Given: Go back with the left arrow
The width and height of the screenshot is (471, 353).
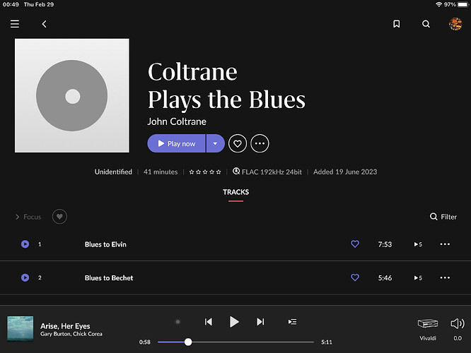Looking at the screenshot, I should [x=44, y=24].
